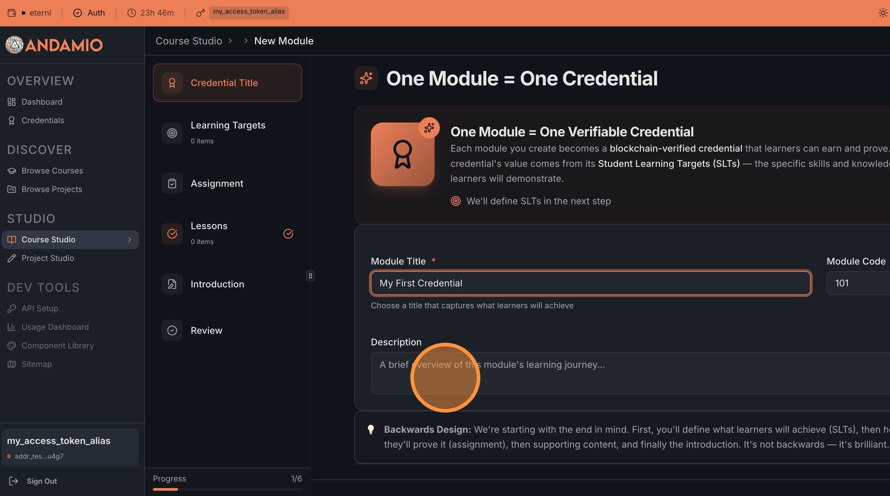This screenshot has width=890, height=496.
Task: Click Lessons completed check indicator
Action: (x=288, y=234)
